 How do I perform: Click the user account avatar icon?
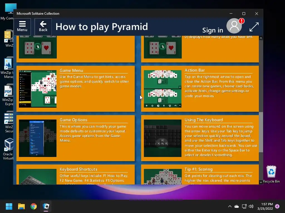[x=234, y=26]
